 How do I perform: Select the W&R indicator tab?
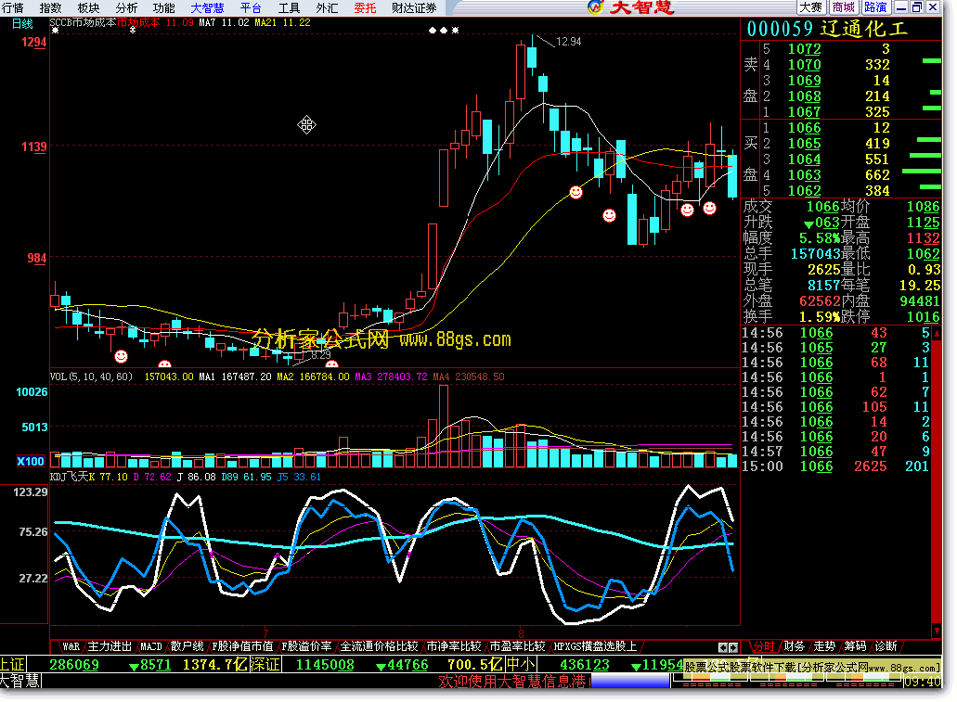71,646
